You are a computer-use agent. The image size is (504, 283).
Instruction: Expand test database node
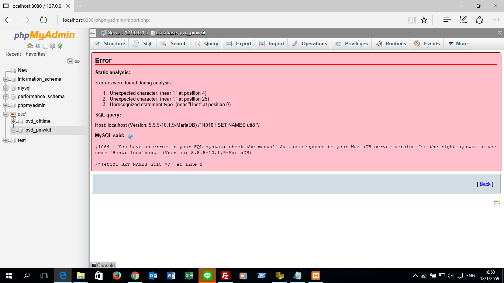click(x=6, y=140)
